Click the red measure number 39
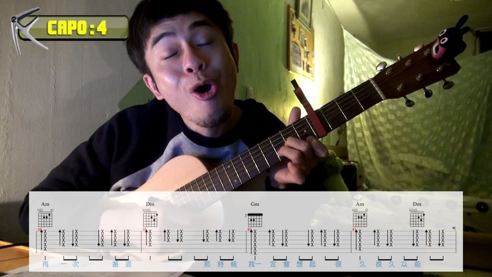Screen dimensions: 492x277 coord(144,229)
